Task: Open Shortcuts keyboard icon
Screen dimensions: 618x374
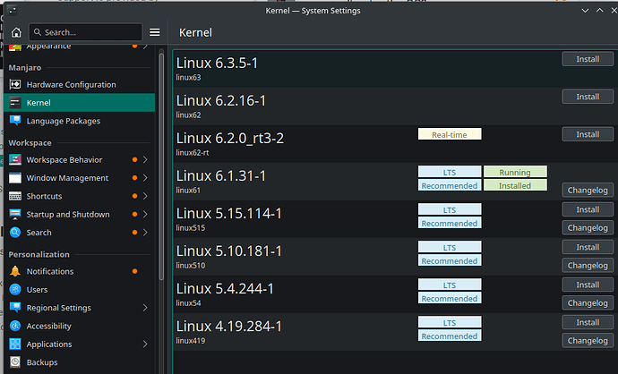Action: point(15,196)
